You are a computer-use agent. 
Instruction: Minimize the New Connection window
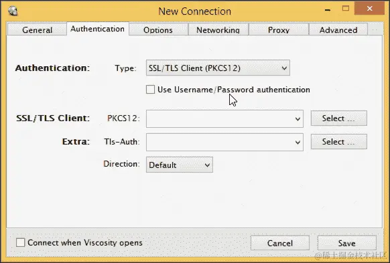coord(328,9)
